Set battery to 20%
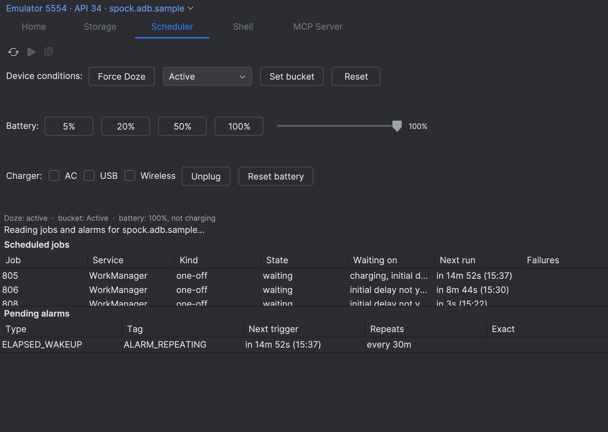 click(x=126, y=126)
